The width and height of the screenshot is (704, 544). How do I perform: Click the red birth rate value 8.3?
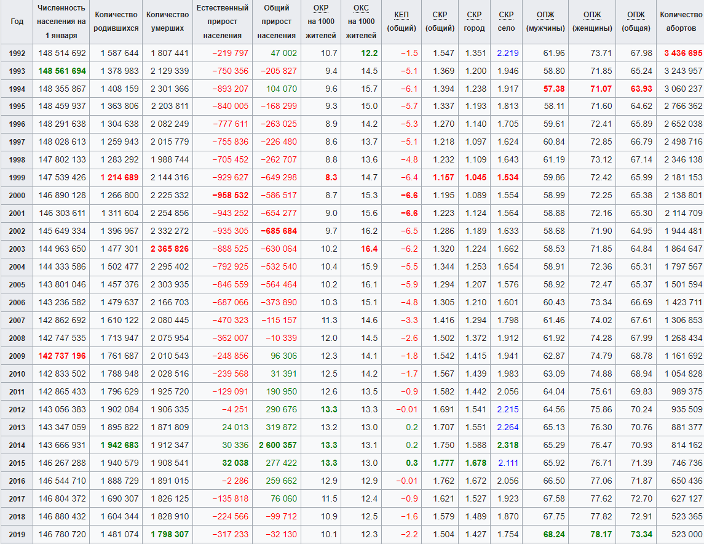(x=331, y=177)
